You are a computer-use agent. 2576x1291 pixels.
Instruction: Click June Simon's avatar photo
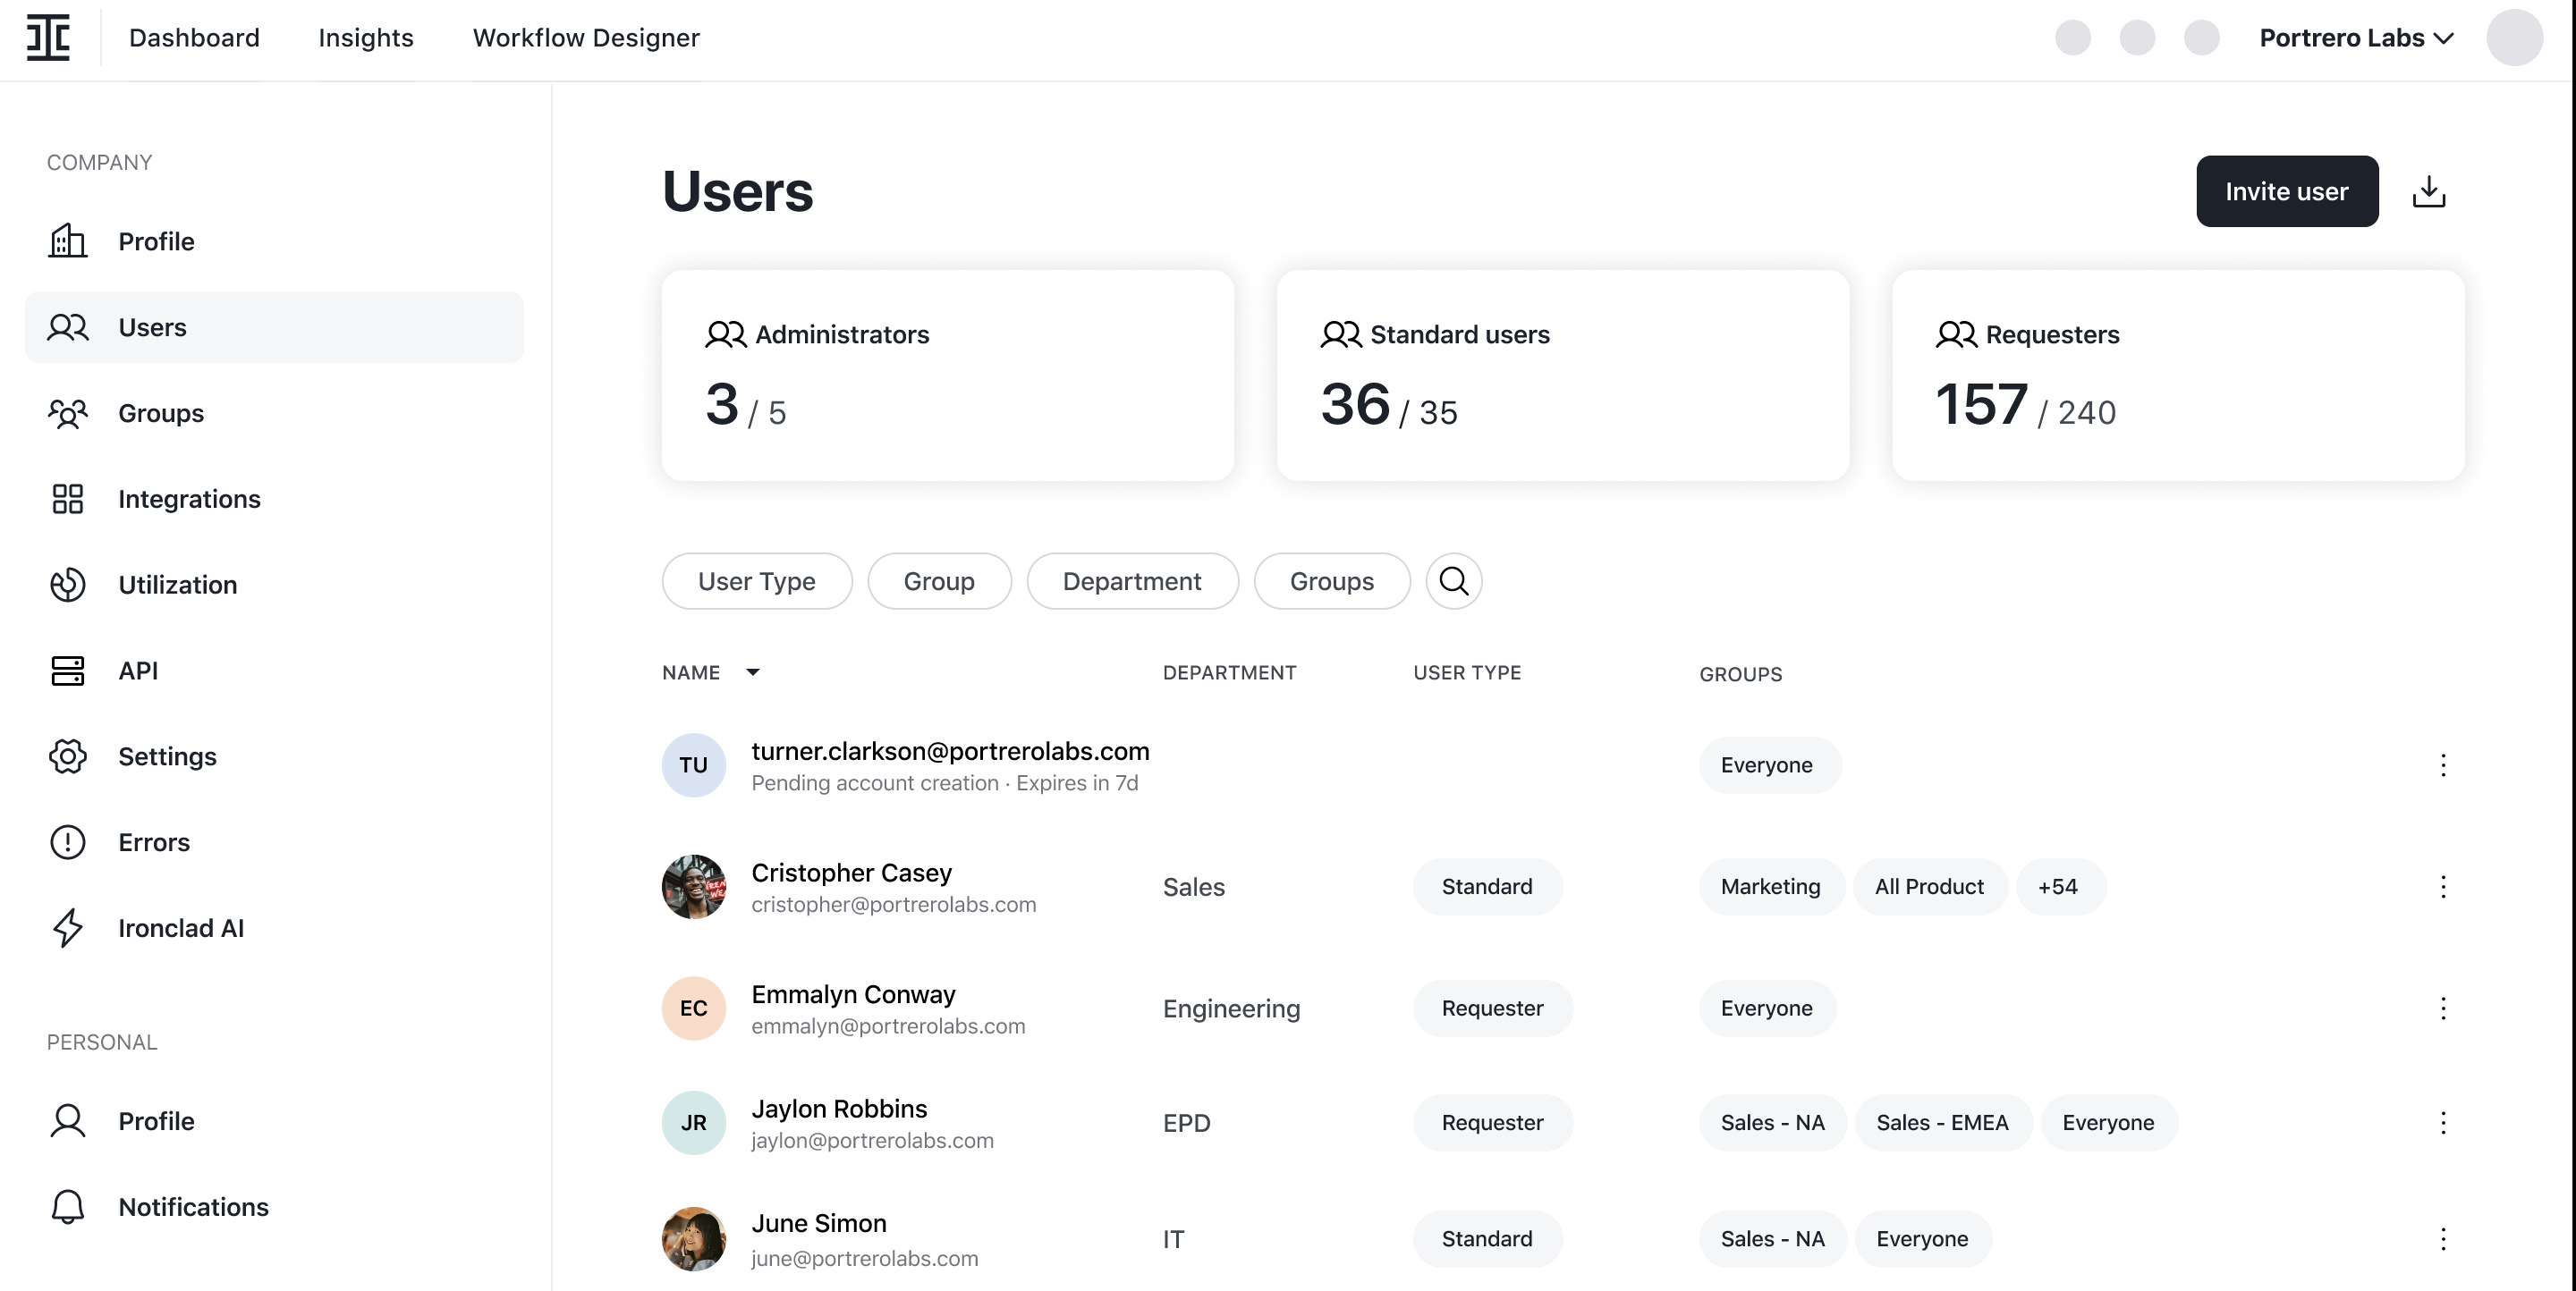(693, 1238)
